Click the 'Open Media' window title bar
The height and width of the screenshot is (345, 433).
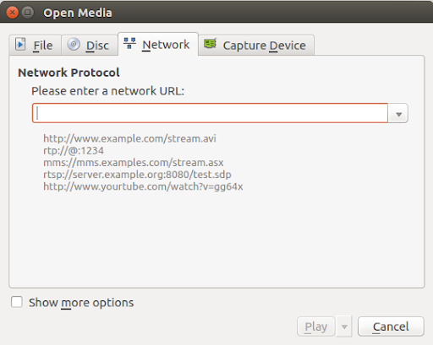[x=216, y=13]
